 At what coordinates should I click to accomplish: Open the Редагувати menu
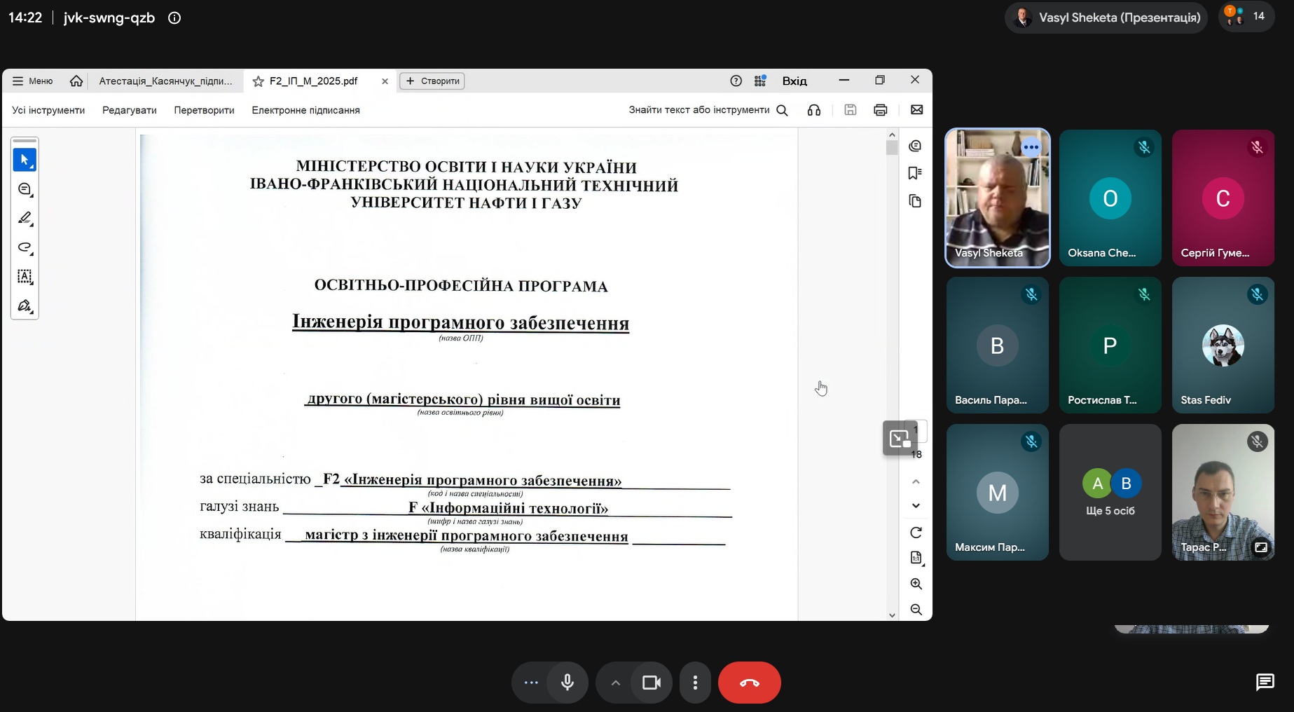[x=130, y=110]
